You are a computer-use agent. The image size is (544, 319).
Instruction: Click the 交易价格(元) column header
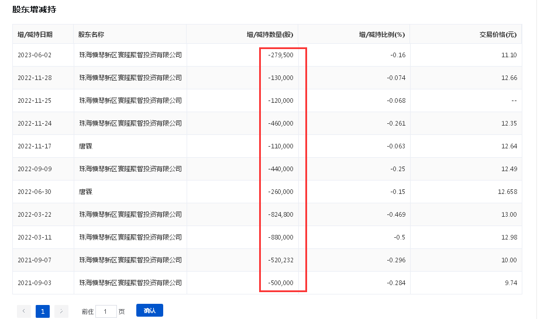tap(498, 34)
